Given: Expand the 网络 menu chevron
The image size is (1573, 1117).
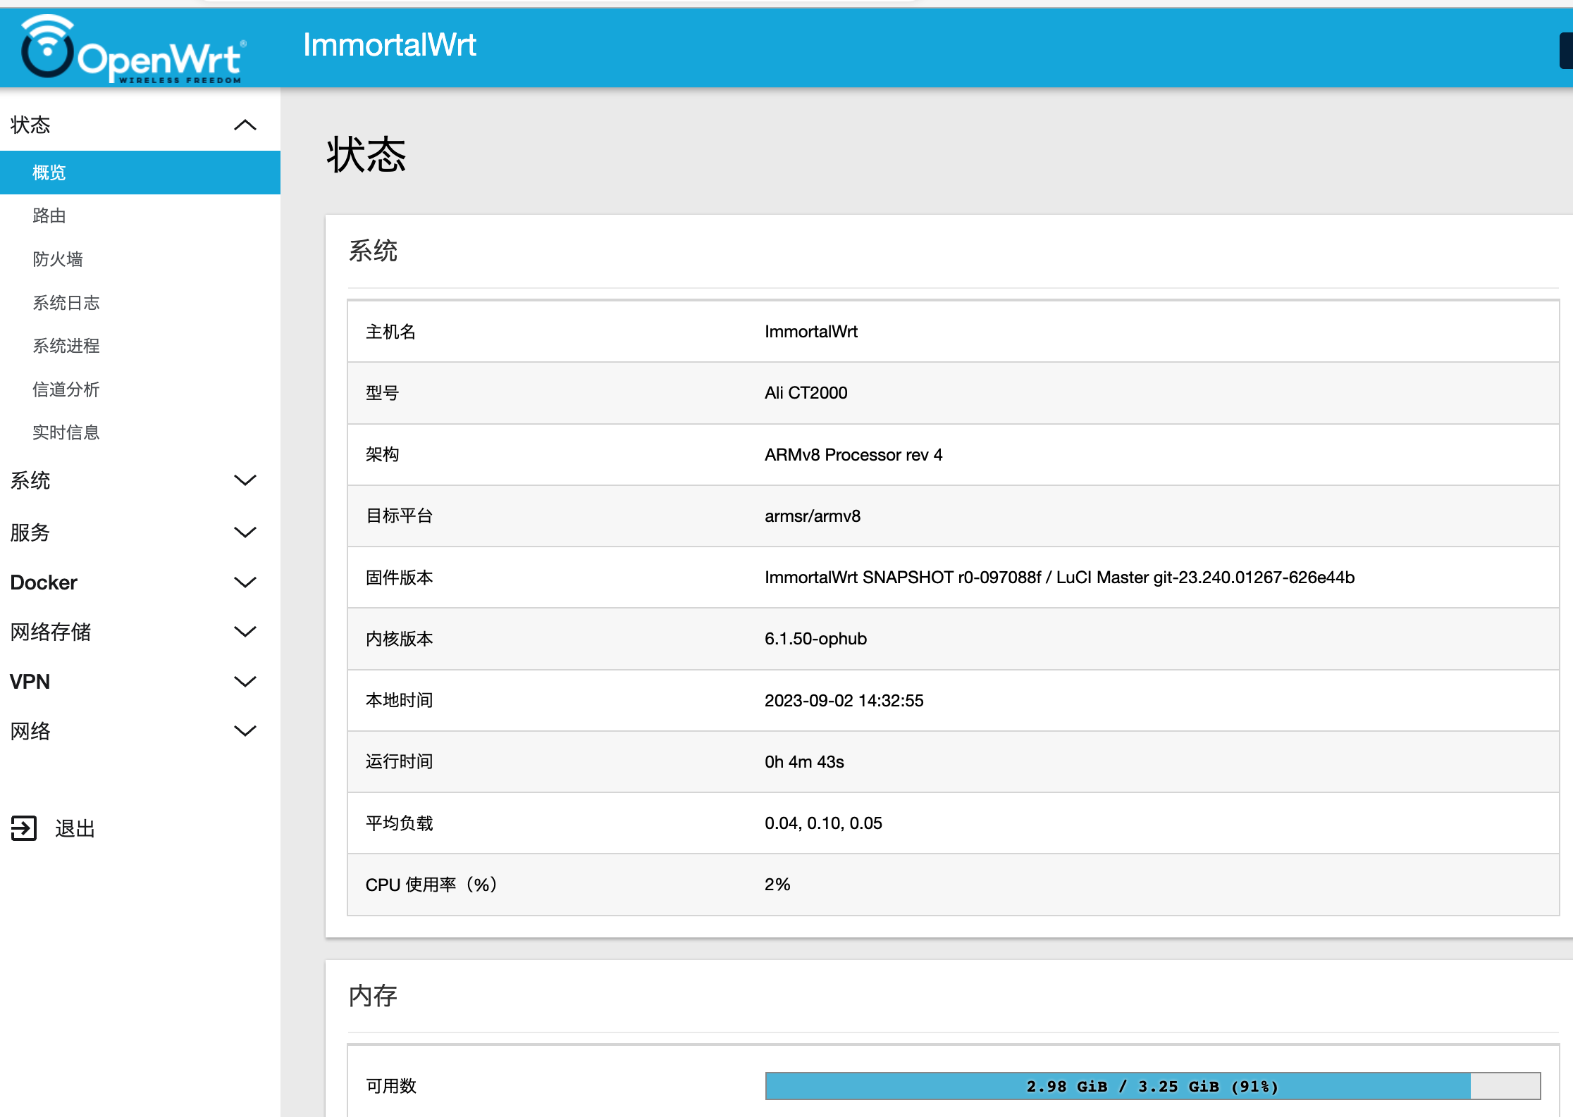Looking at the screenshot, I should (245, 731).
